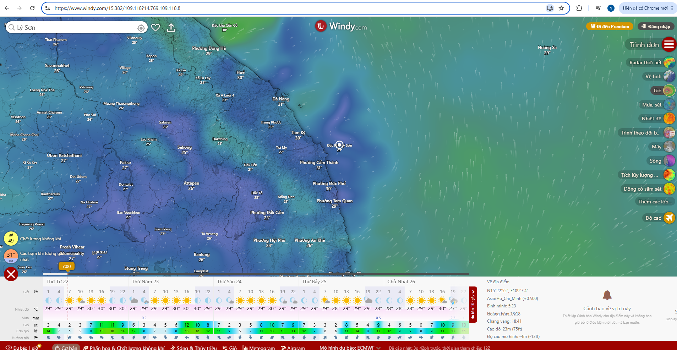Select the Gió wind layer icon
Image resolution: width=677 pixels, height=350 pixels.
pos(669,91)
